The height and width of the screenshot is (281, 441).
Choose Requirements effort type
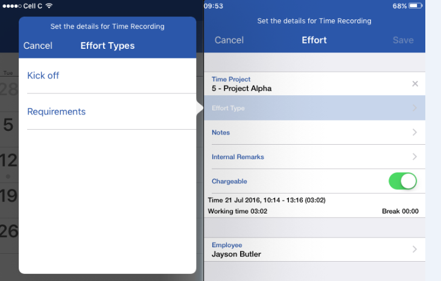point(57,112)
